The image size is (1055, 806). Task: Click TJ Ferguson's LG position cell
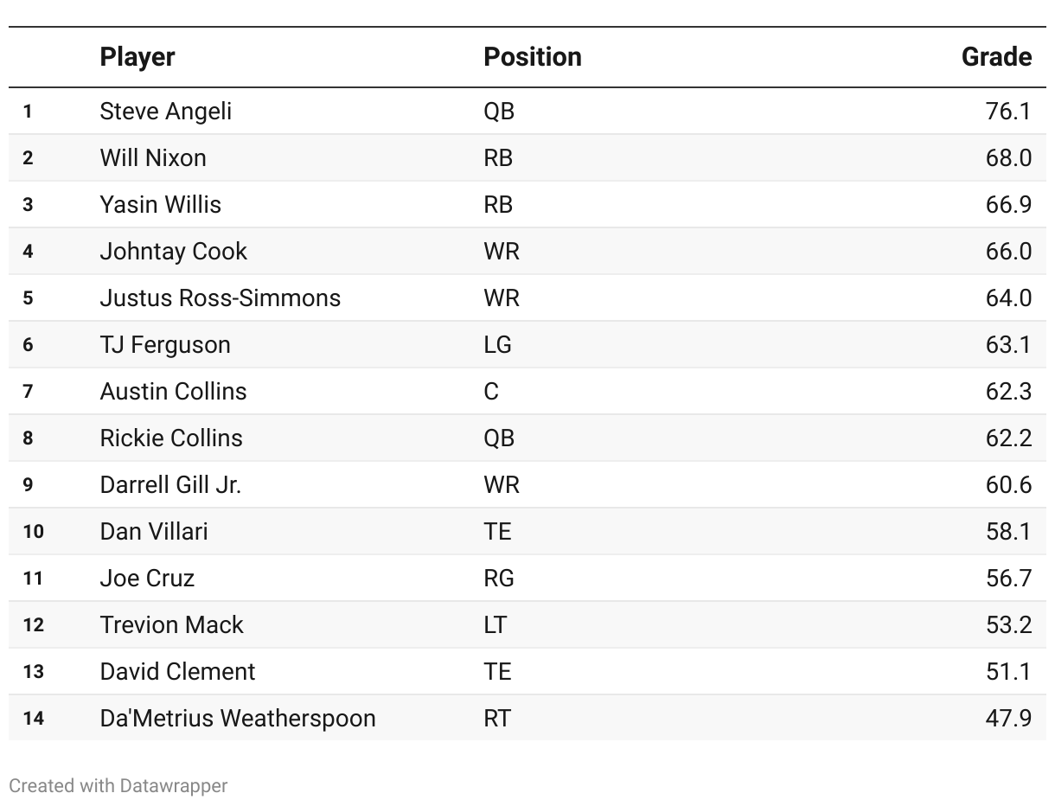(x=498, y=345)
